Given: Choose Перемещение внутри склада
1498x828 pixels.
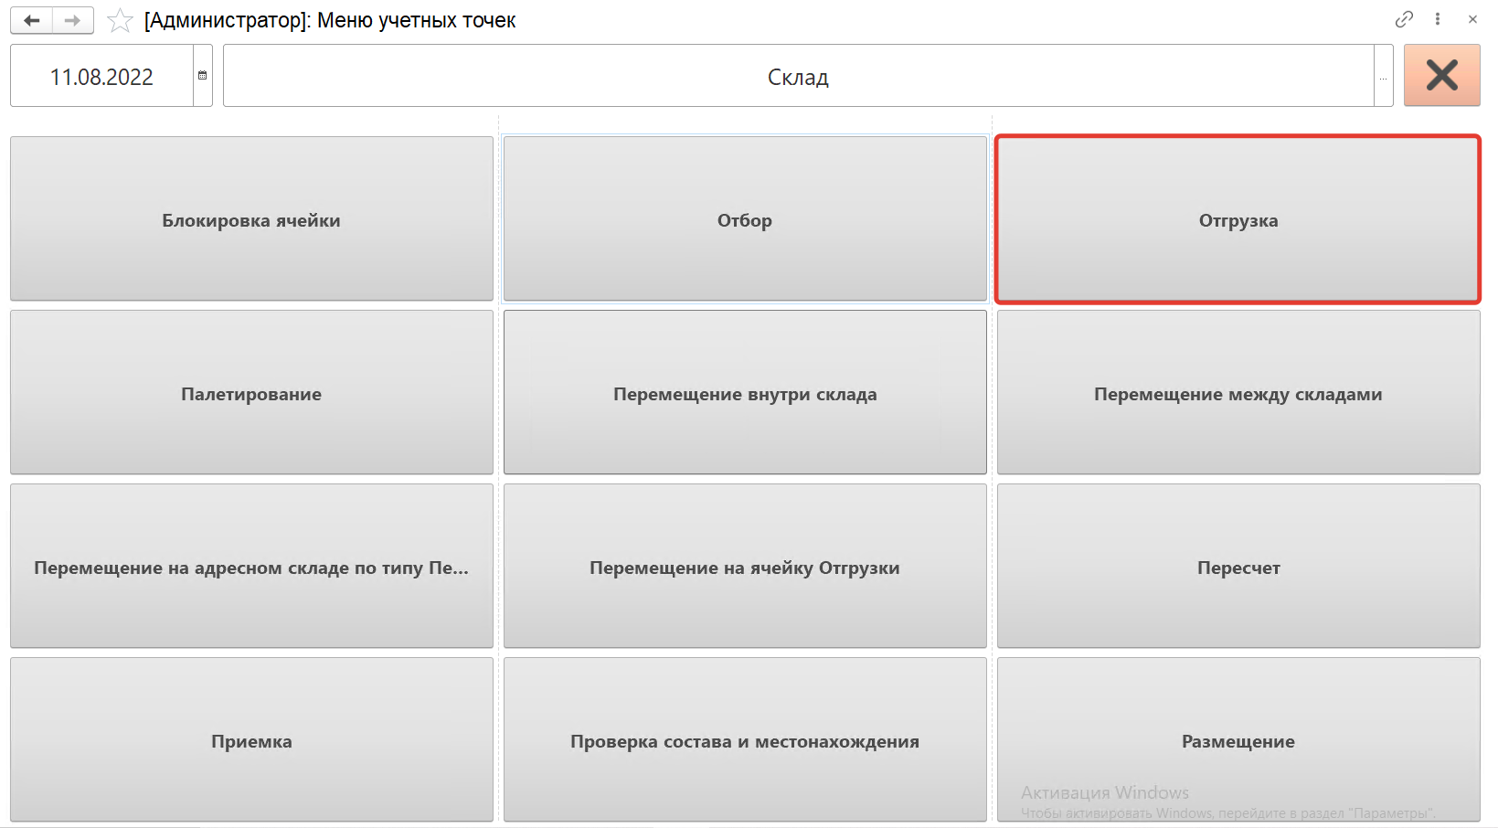Looking at the screenshot, I should point(745,393).
